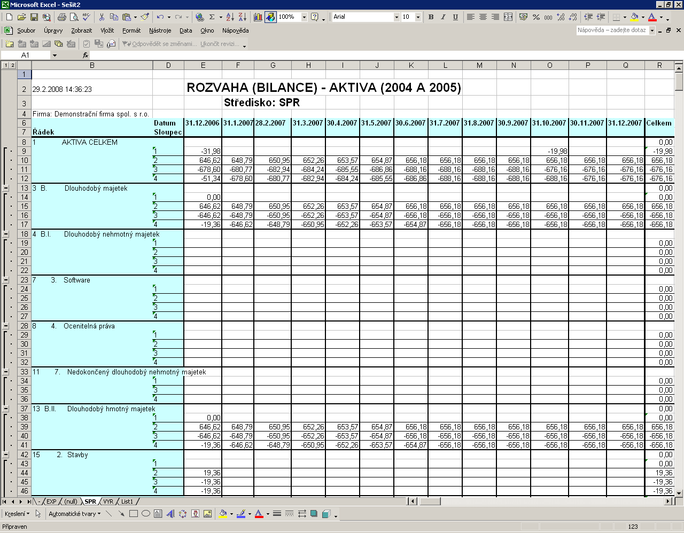This screenshot has height=533, width=684.
Task: Open the Úpravy menu
Action: tap(53, 30)
